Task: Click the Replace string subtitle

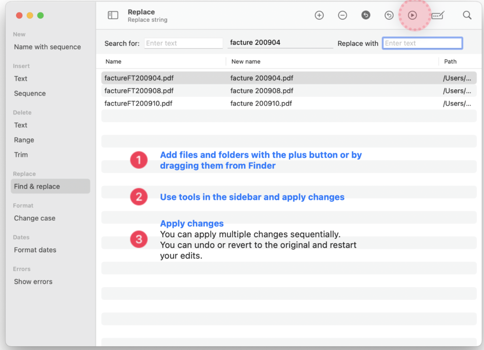Action: coord(147,20)
